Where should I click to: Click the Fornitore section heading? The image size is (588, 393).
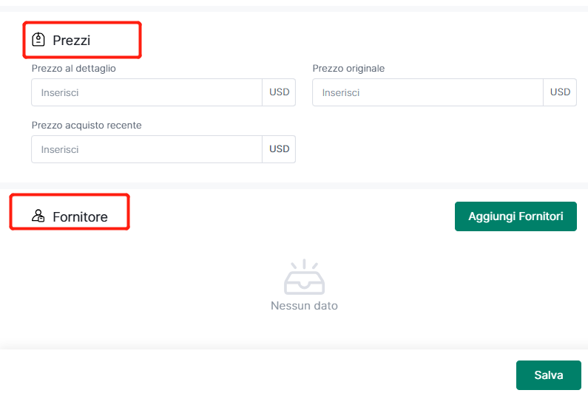tap(80, 217)
